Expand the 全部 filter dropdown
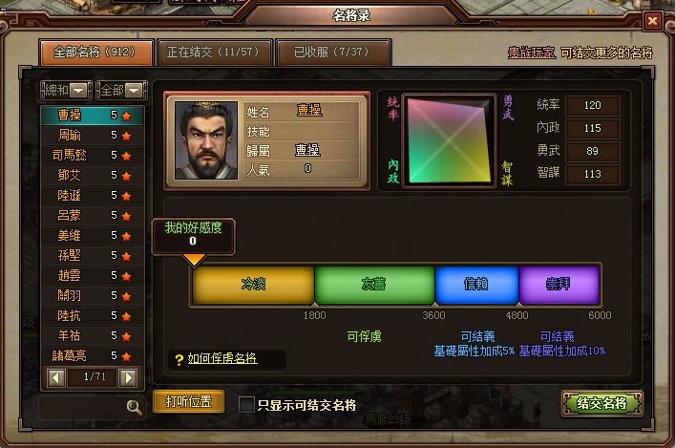Image resolution: width=675 pixels, height=448 pixels. point(121,91)
